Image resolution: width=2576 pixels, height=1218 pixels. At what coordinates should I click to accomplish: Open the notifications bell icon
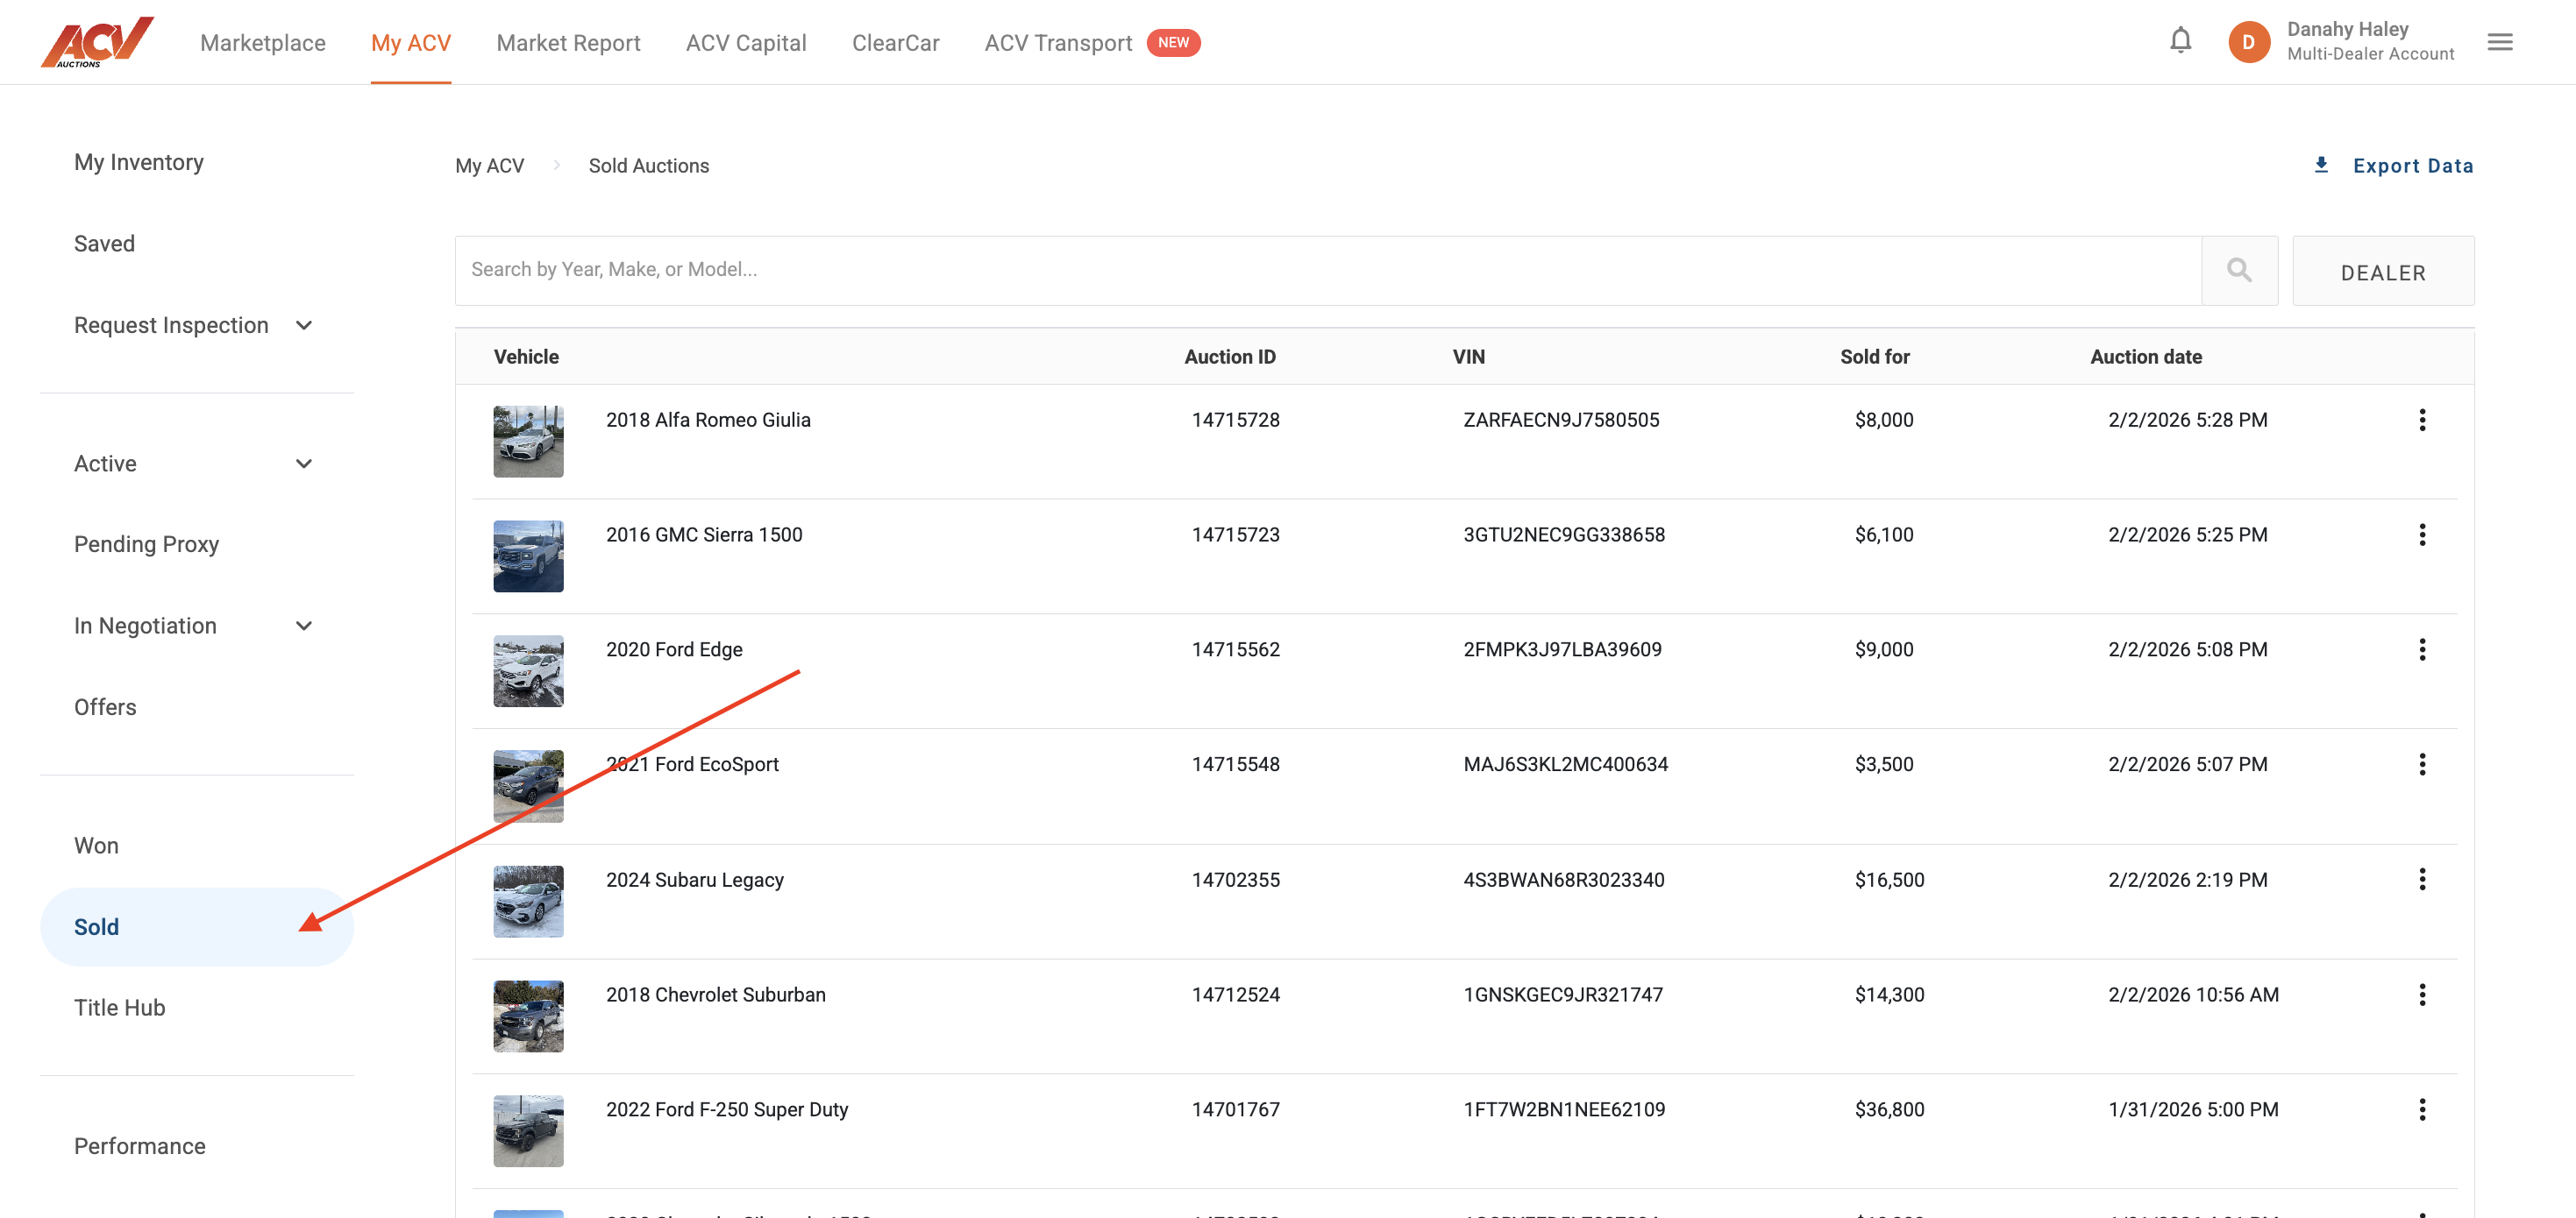pyautogui.click(x=2180, y=41)
